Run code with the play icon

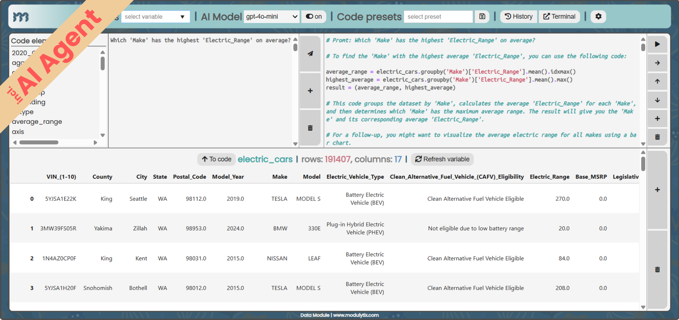pos(657,44)
